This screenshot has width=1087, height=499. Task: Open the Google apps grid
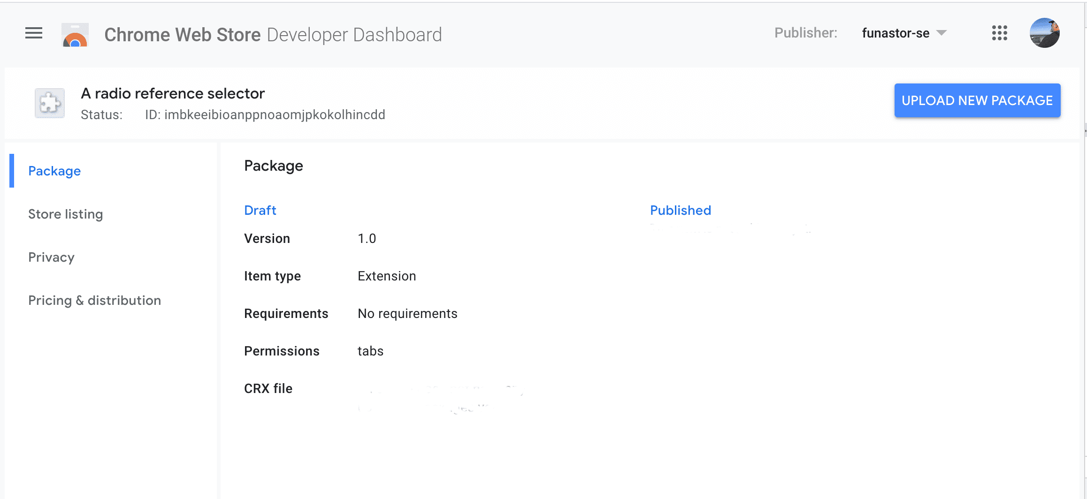tap(999, 33)
